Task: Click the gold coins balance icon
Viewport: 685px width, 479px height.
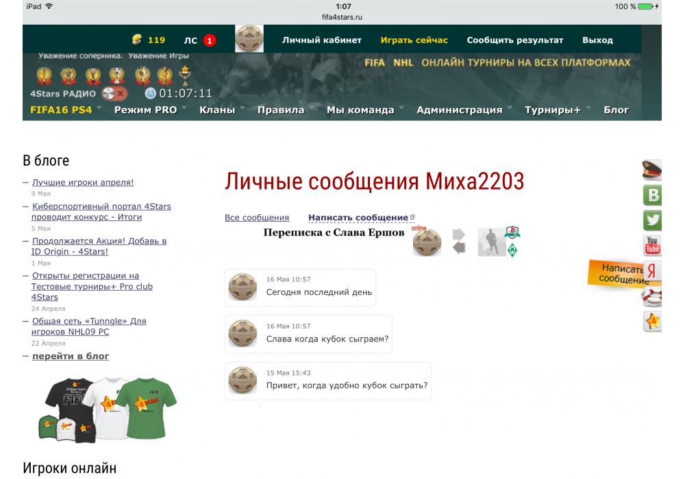Action: pos(137,40)
